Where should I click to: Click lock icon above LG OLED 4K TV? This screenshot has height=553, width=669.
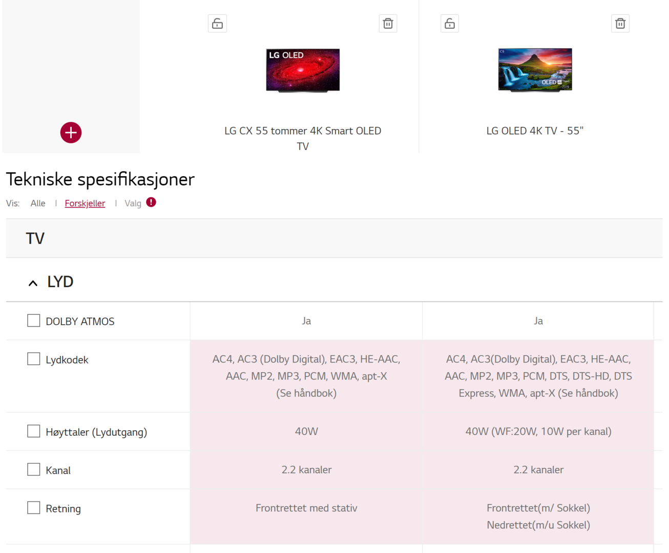450,24
